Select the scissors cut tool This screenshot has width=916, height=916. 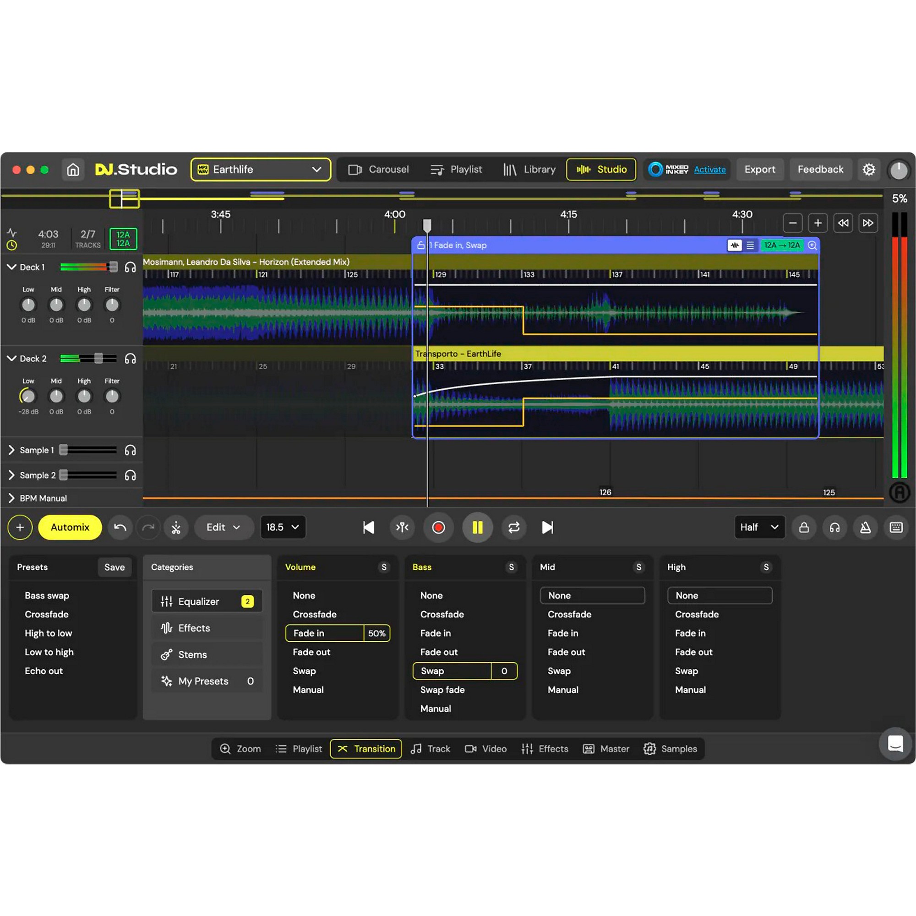(x=176, y=527)
